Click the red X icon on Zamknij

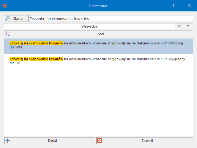tap(100, 141)
